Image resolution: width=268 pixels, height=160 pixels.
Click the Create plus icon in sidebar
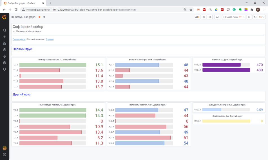click(x=4, y=37)
